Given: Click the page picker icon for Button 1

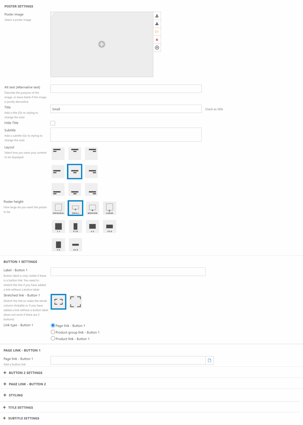Looking at the screenshot, I should click(209, 360).
